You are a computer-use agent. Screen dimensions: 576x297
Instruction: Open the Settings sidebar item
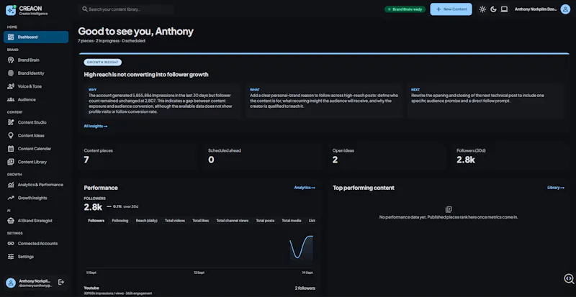point(36,257)
